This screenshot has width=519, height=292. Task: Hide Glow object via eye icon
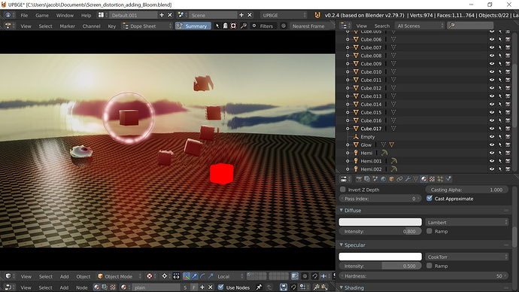tap(492, 144)
